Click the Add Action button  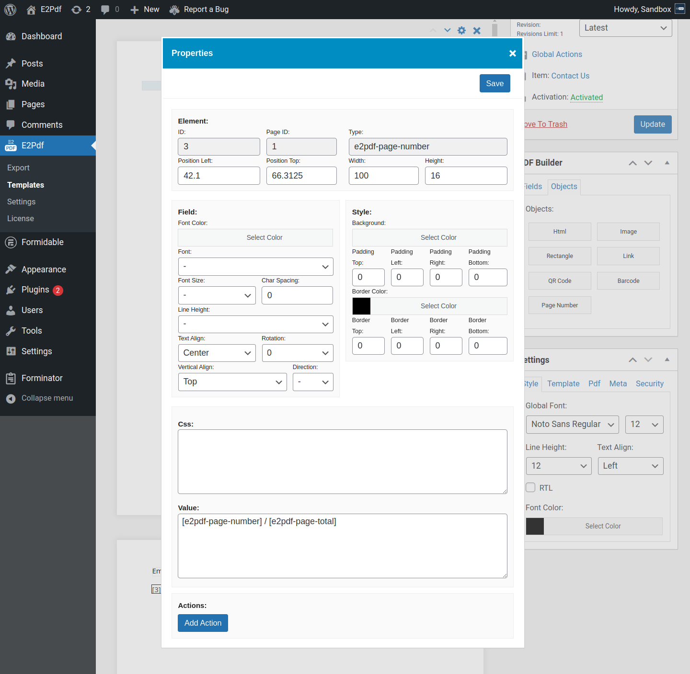[x=203, y=623]
